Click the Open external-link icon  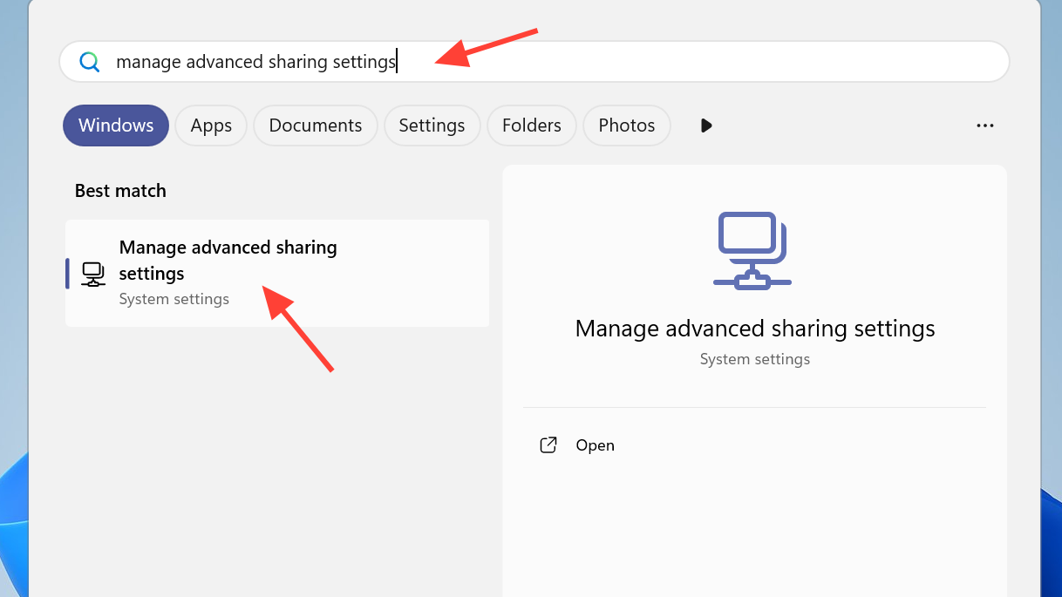coord(548,445)
